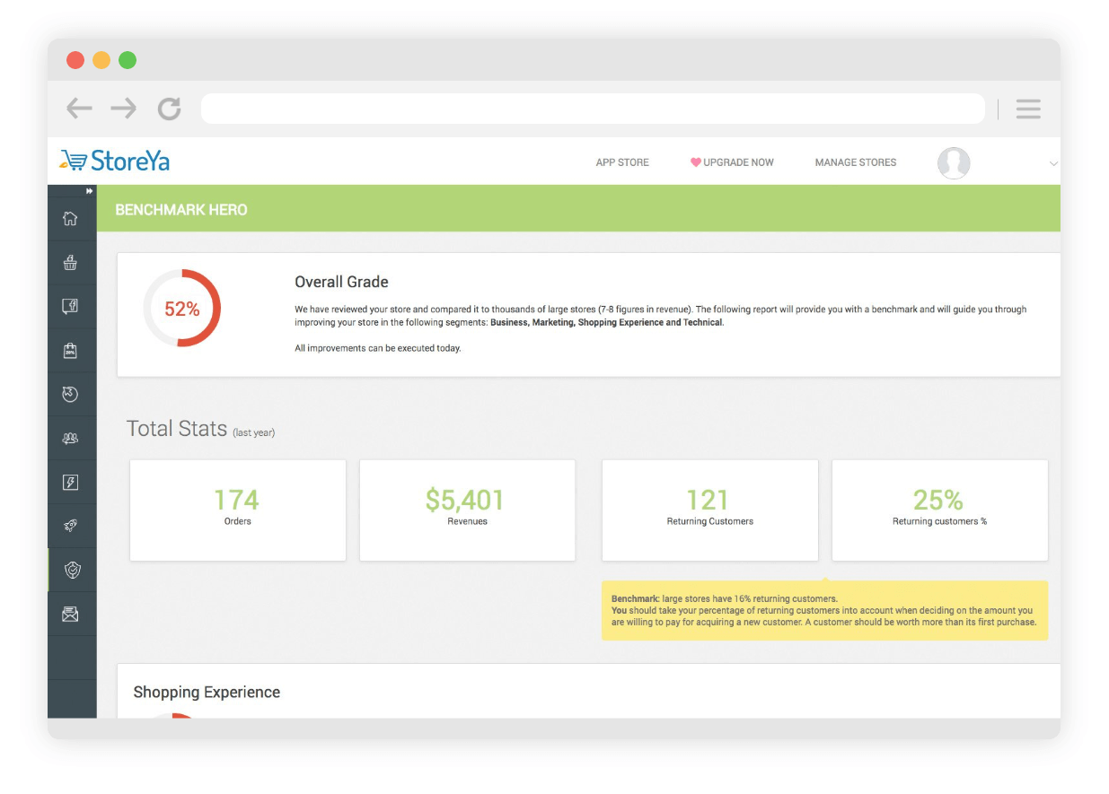The image size is (1109, 794).
Task: Open the App Store menu item
Action: click(x=622, y=162)
